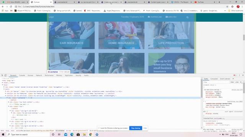The width and height of the screenshot is (245, 137).
Task: Click the subscribe link in site header
Action: tap(171, 17)
